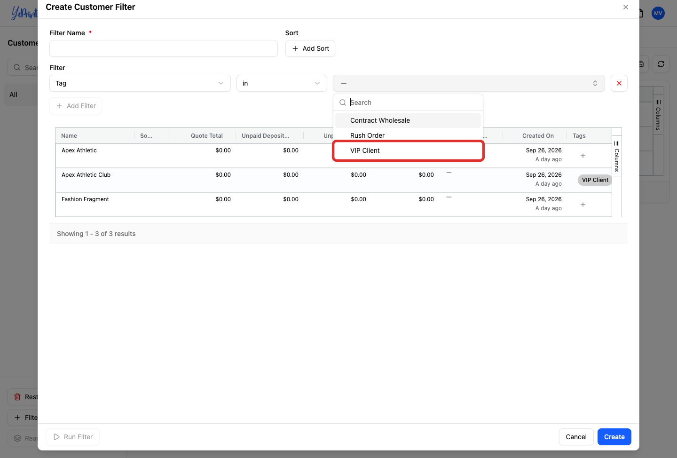Select Rush Order tag option
The height and width of the screenshot is (458, 677).
point(408,135)
